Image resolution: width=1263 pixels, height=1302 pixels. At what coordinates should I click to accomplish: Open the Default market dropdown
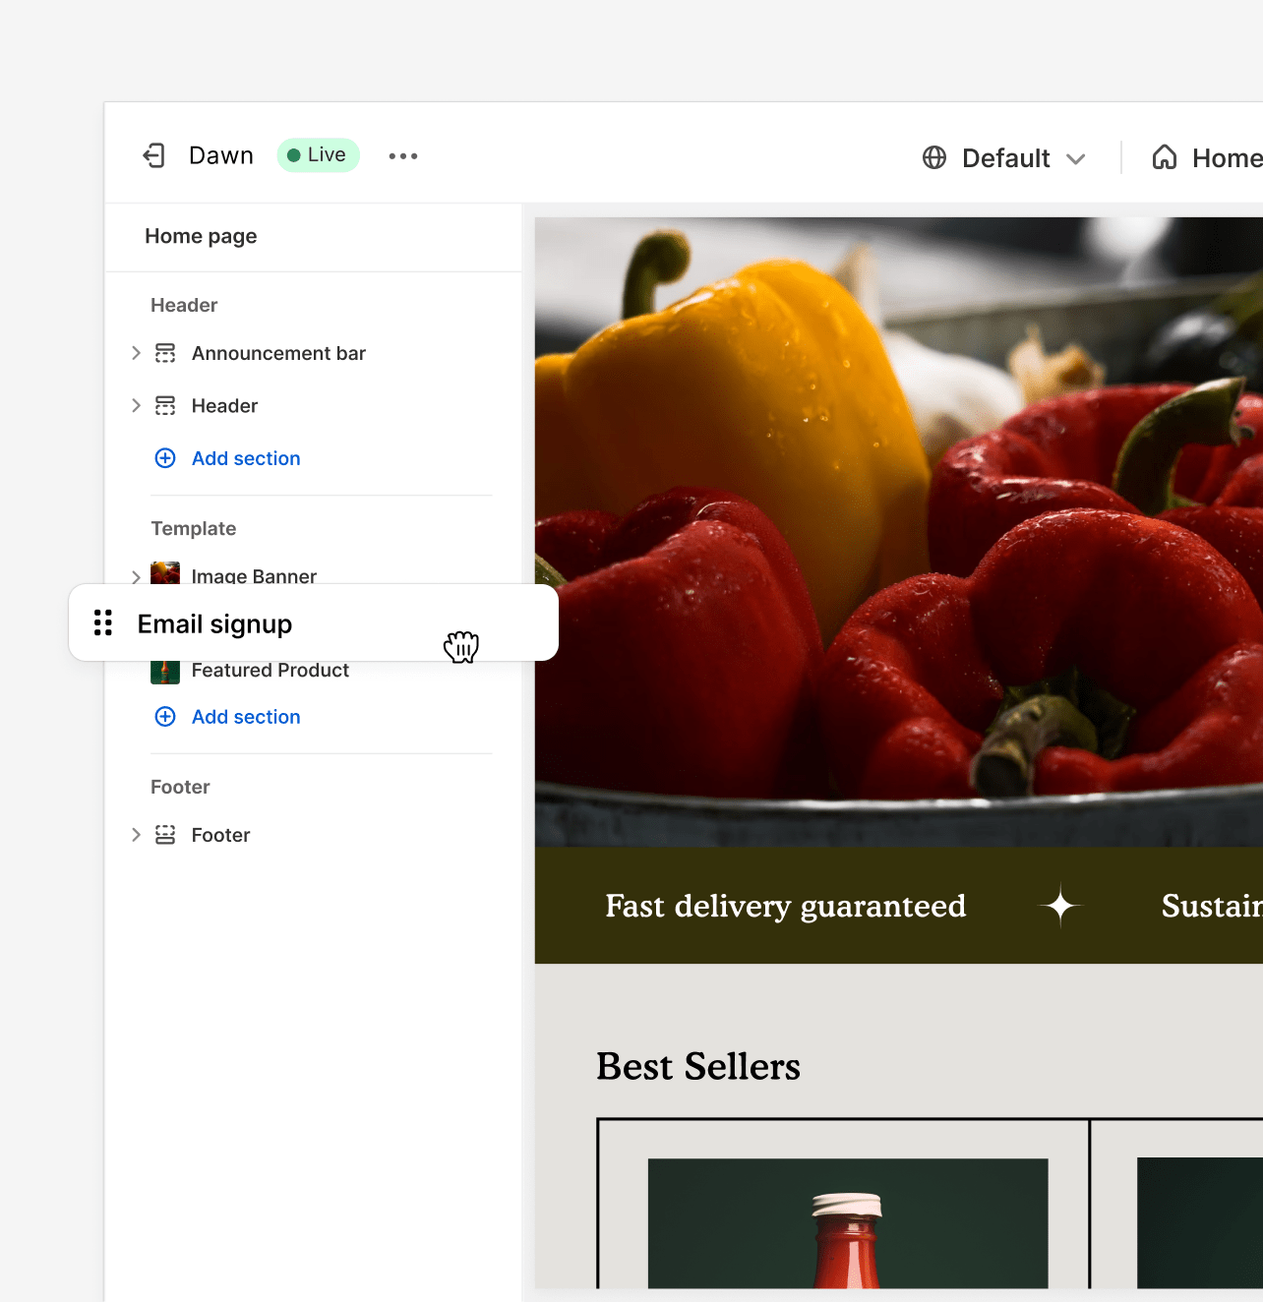click(1004, 157)
